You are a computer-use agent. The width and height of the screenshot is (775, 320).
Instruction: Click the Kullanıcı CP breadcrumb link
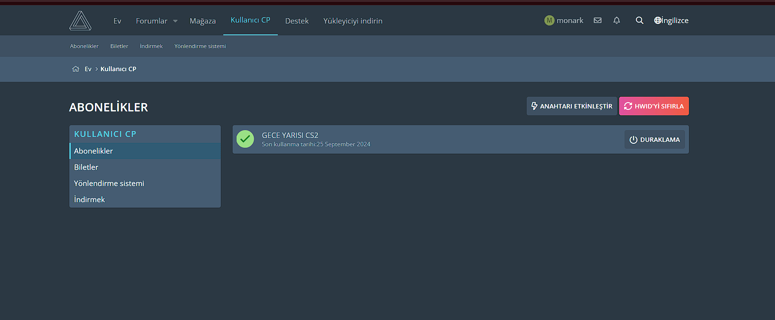[x=119, y=69]
